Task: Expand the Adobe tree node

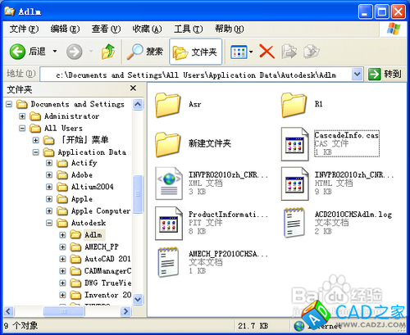Action: (49, 175)
